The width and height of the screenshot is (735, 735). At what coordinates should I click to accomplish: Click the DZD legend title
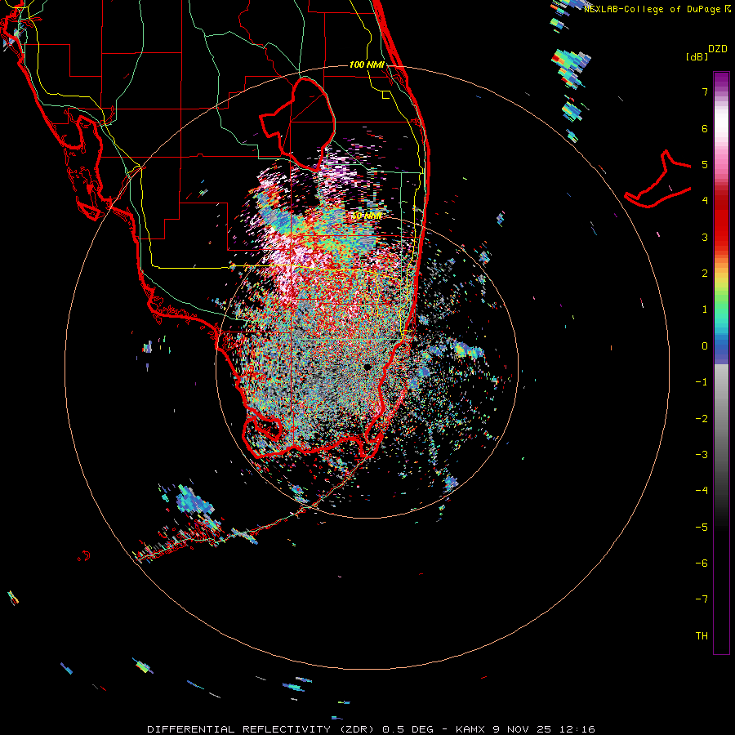coord(718,49)
